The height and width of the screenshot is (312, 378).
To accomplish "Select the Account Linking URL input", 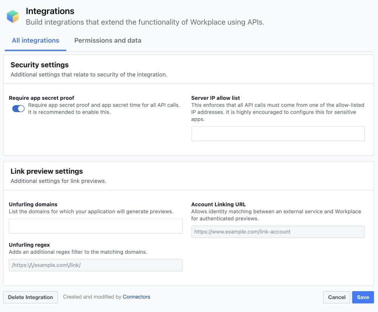I will pyautogui.click(x=278, y=232).
